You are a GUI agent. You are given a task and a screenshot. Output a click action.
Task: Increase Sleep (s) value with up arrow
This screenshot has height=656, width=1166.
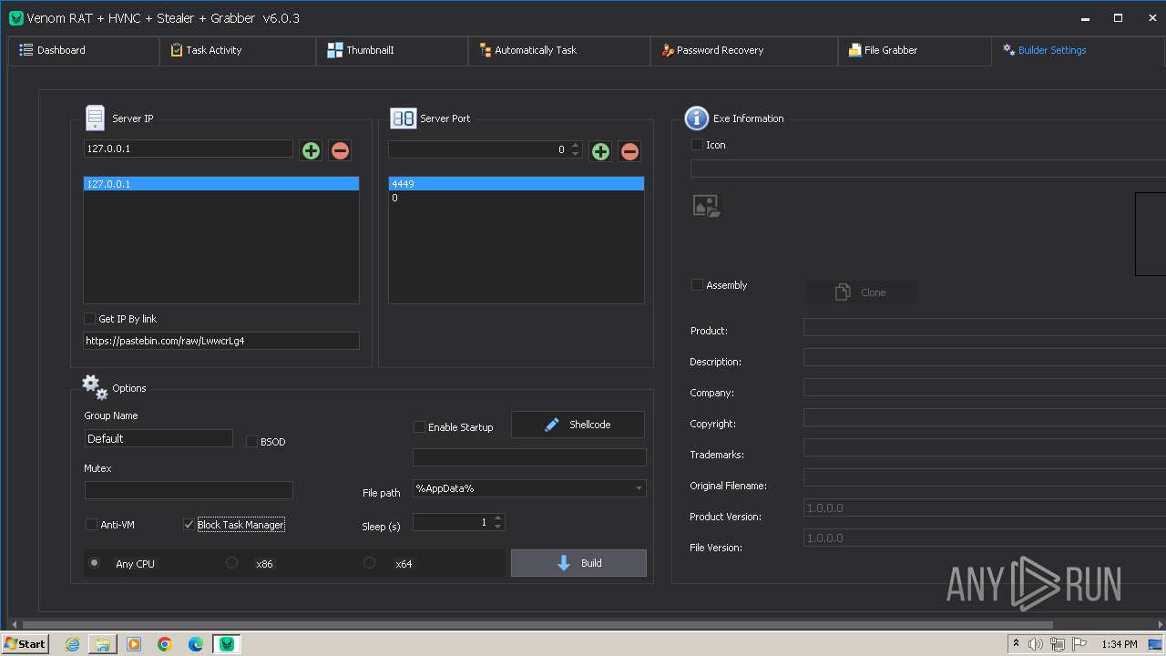click(x=497, y=518)
